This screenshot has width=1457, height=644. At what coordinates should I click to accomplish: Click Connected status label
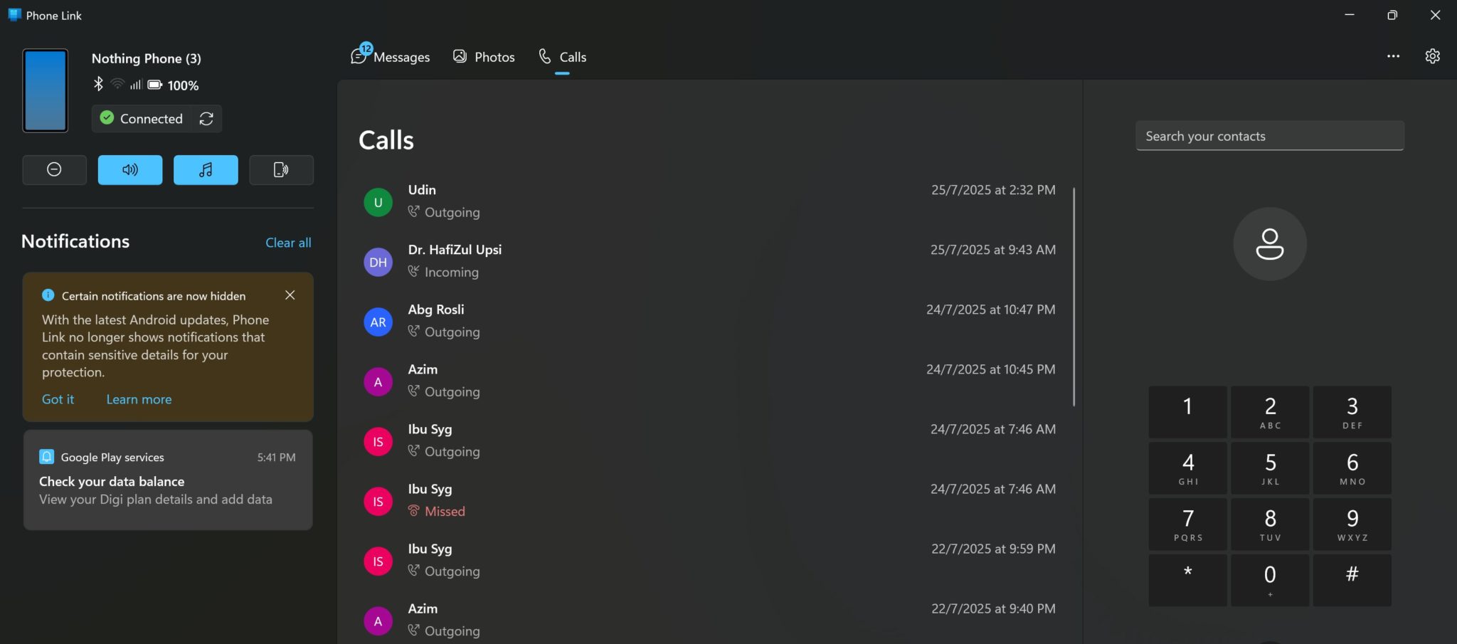click(x=151, y=119)
